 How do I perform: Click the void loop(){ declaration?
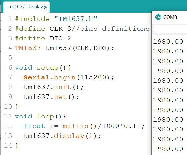click(41, 116)
